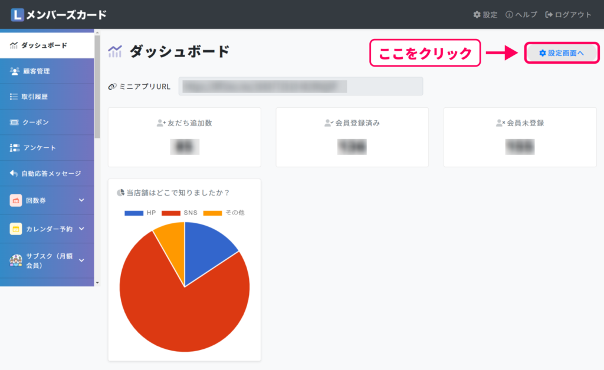Click the 友だち追加数 stats card
Viewport: 604px width, 370px height.
coord(184,137)
